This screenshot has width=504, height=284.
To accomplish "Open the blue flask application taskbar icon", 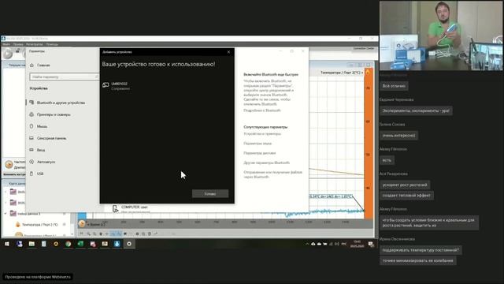I will click(117, 244).
